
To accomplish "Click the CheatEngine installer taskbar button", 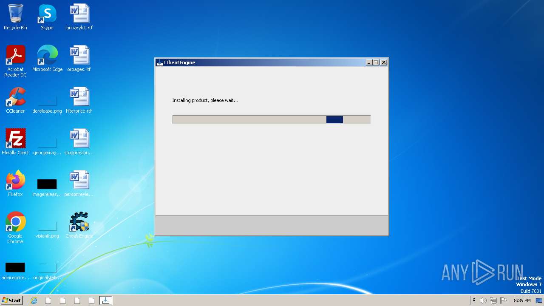I will click(x=105, y=300).
